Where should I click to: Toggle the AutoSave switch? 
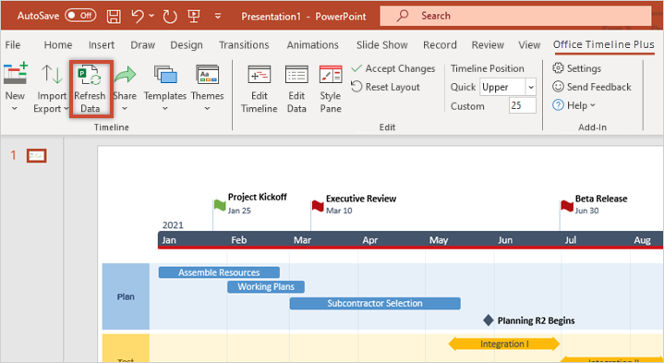[80, 16]
